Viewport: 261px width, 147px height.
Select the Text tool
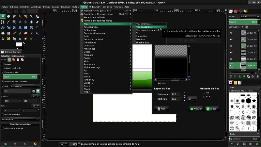[x=37, y=27]
